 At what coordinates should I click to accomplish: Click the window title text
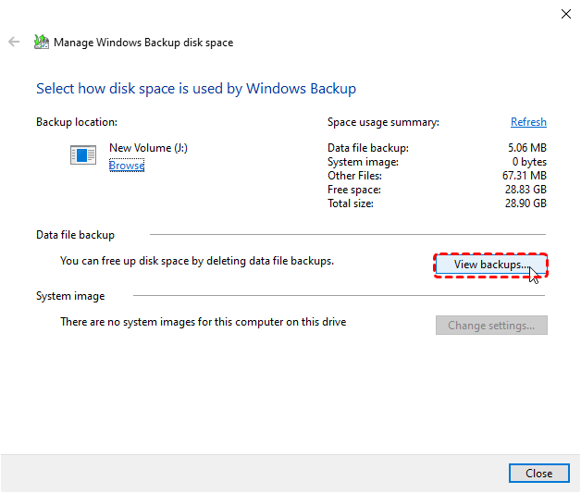143,43
